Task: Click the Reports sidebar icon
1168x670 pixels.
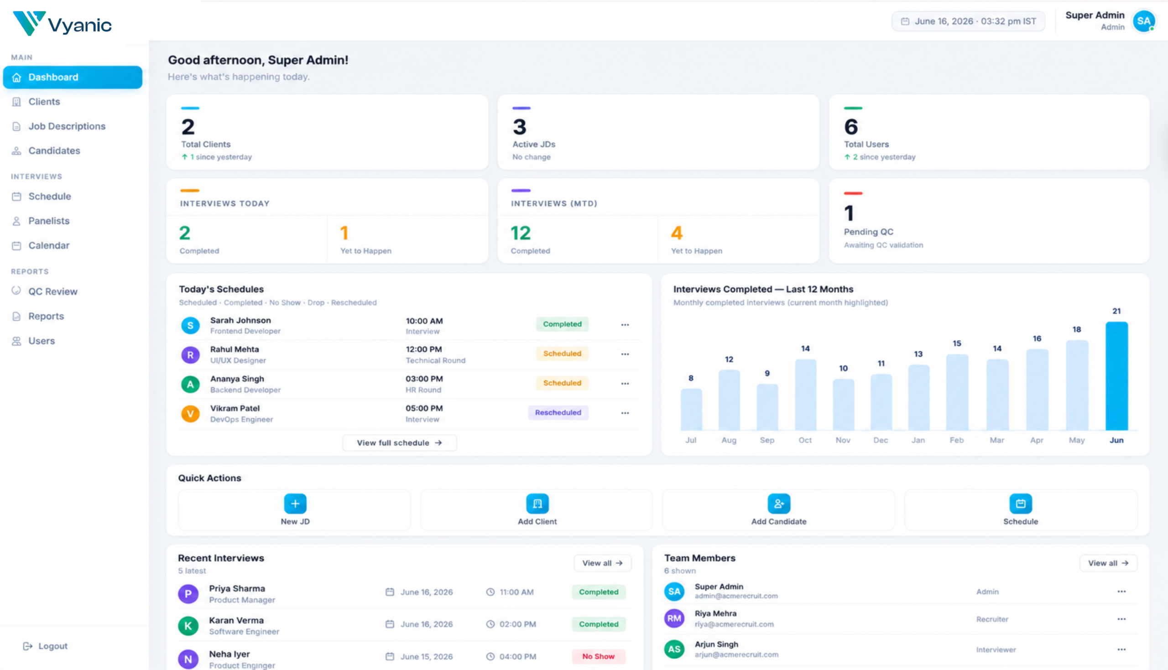Action: click(16, 316)
